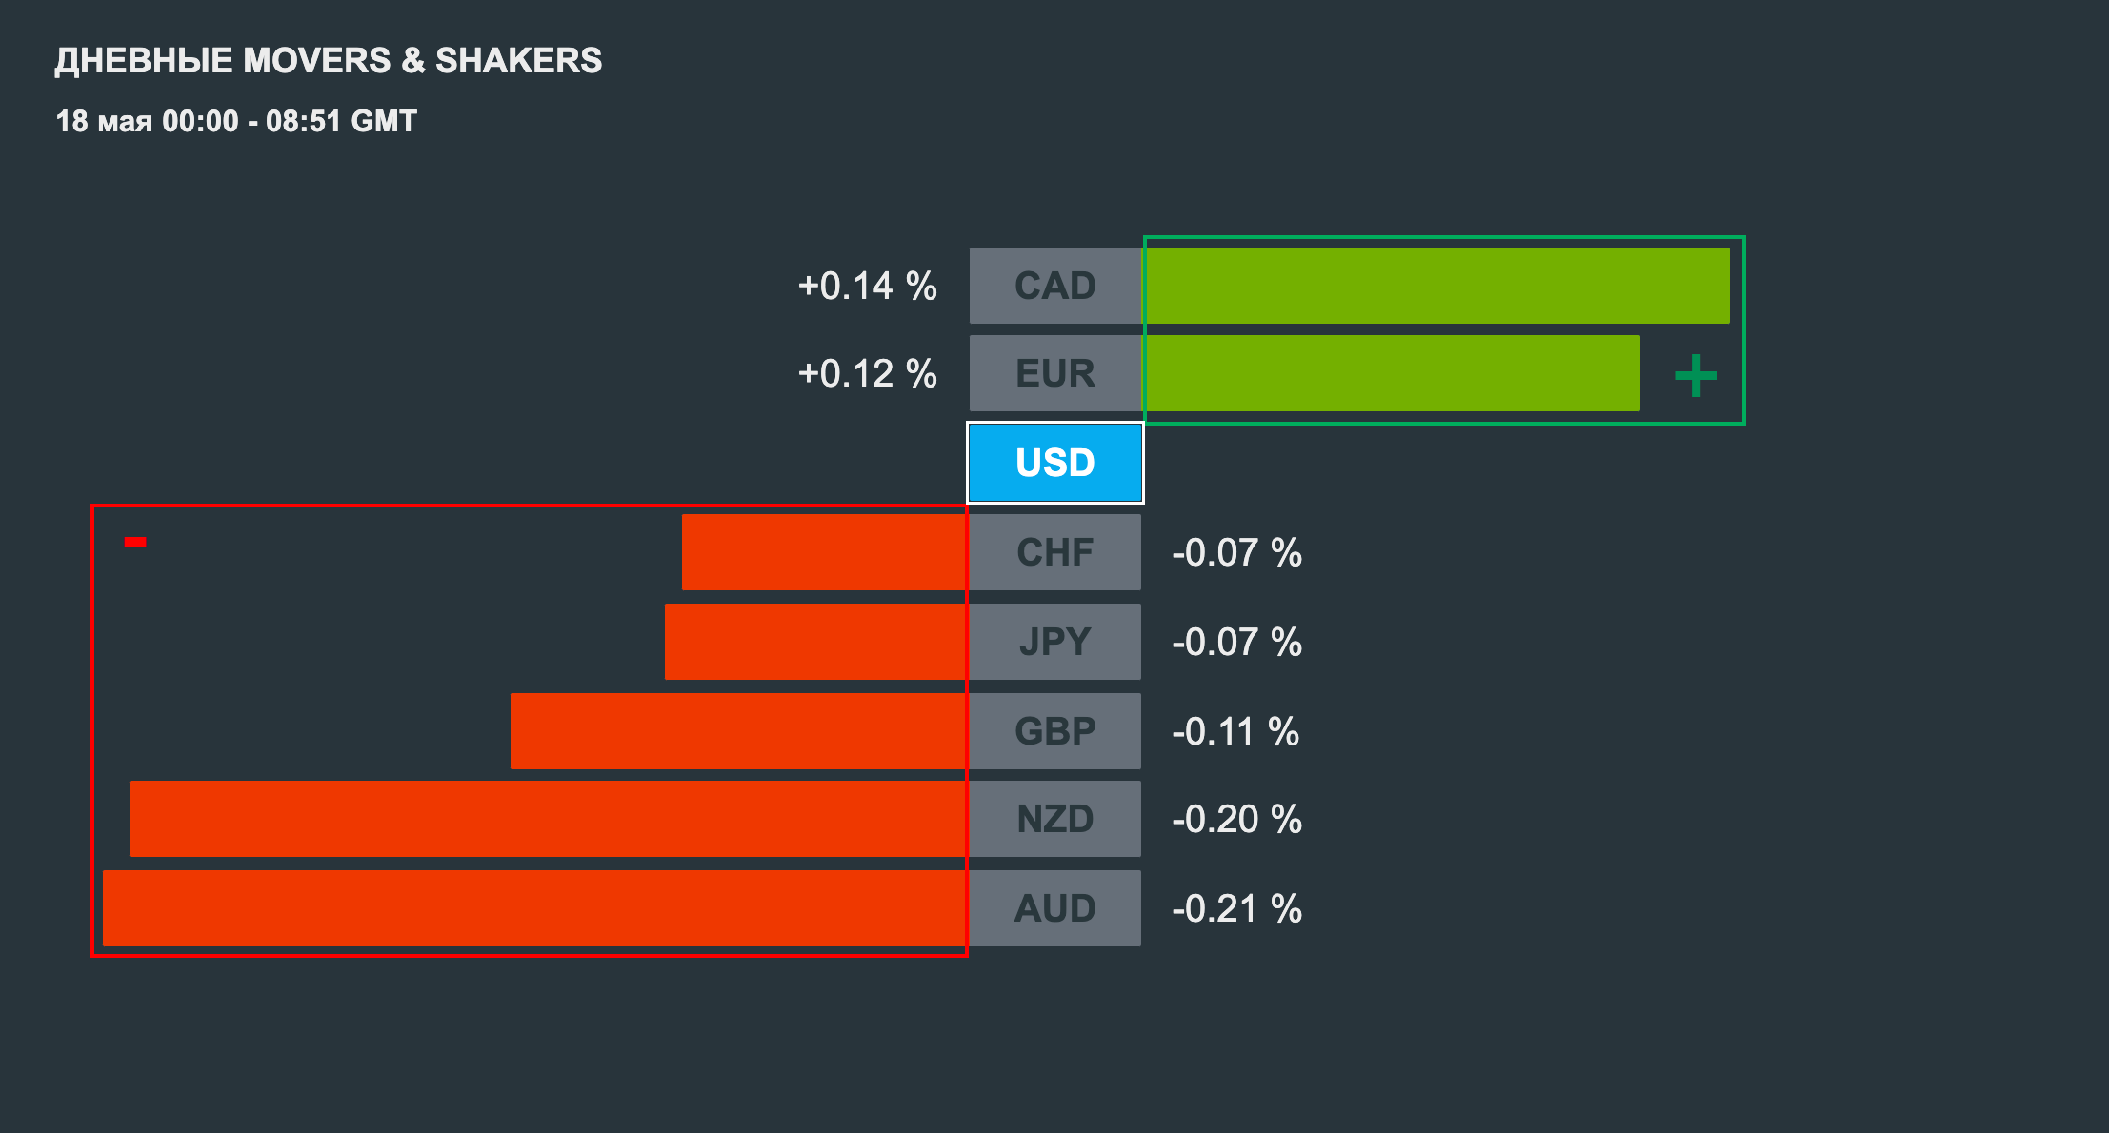Click the small red minus icon

click(x=135, y=542)
